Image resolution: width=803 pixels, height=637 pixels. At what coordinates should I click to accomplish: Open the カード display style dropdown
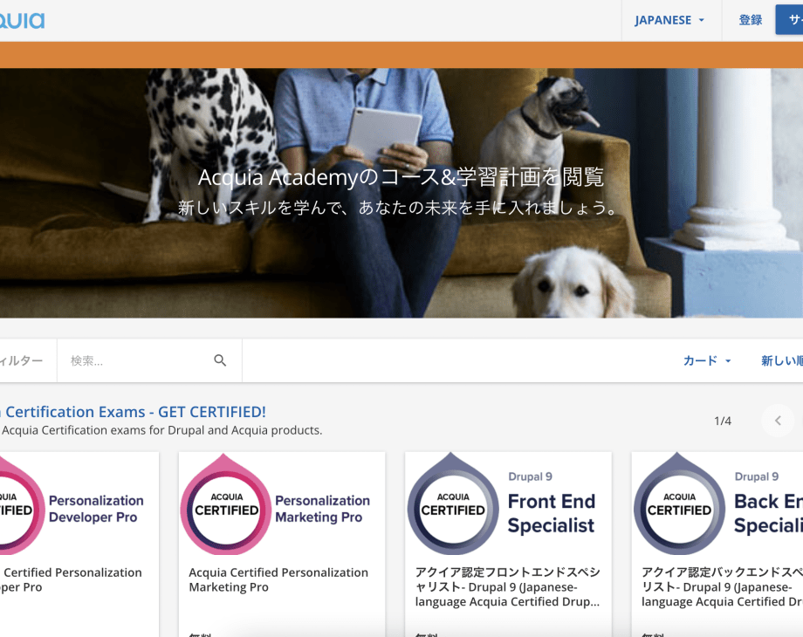706,360
